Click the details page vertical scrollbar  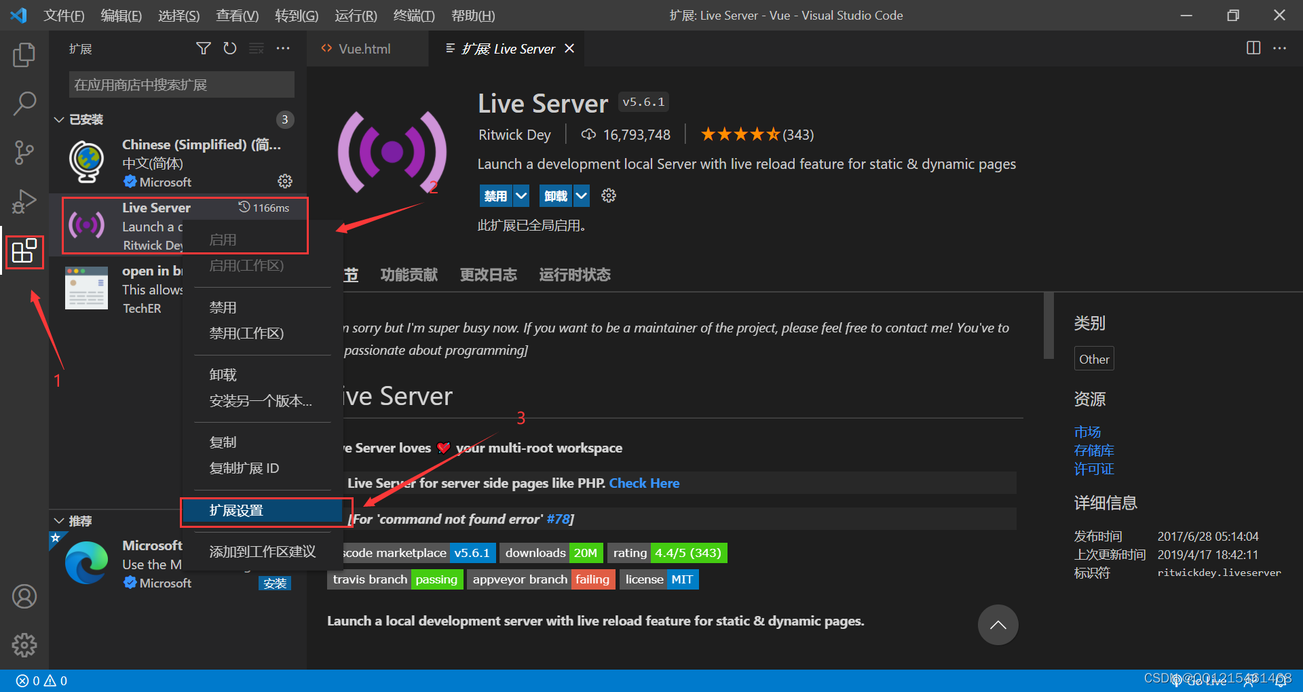[1049, 326]
